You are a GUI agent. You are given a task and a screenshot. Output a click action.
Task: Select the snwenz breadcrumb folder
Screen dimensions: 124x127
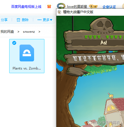29,32
